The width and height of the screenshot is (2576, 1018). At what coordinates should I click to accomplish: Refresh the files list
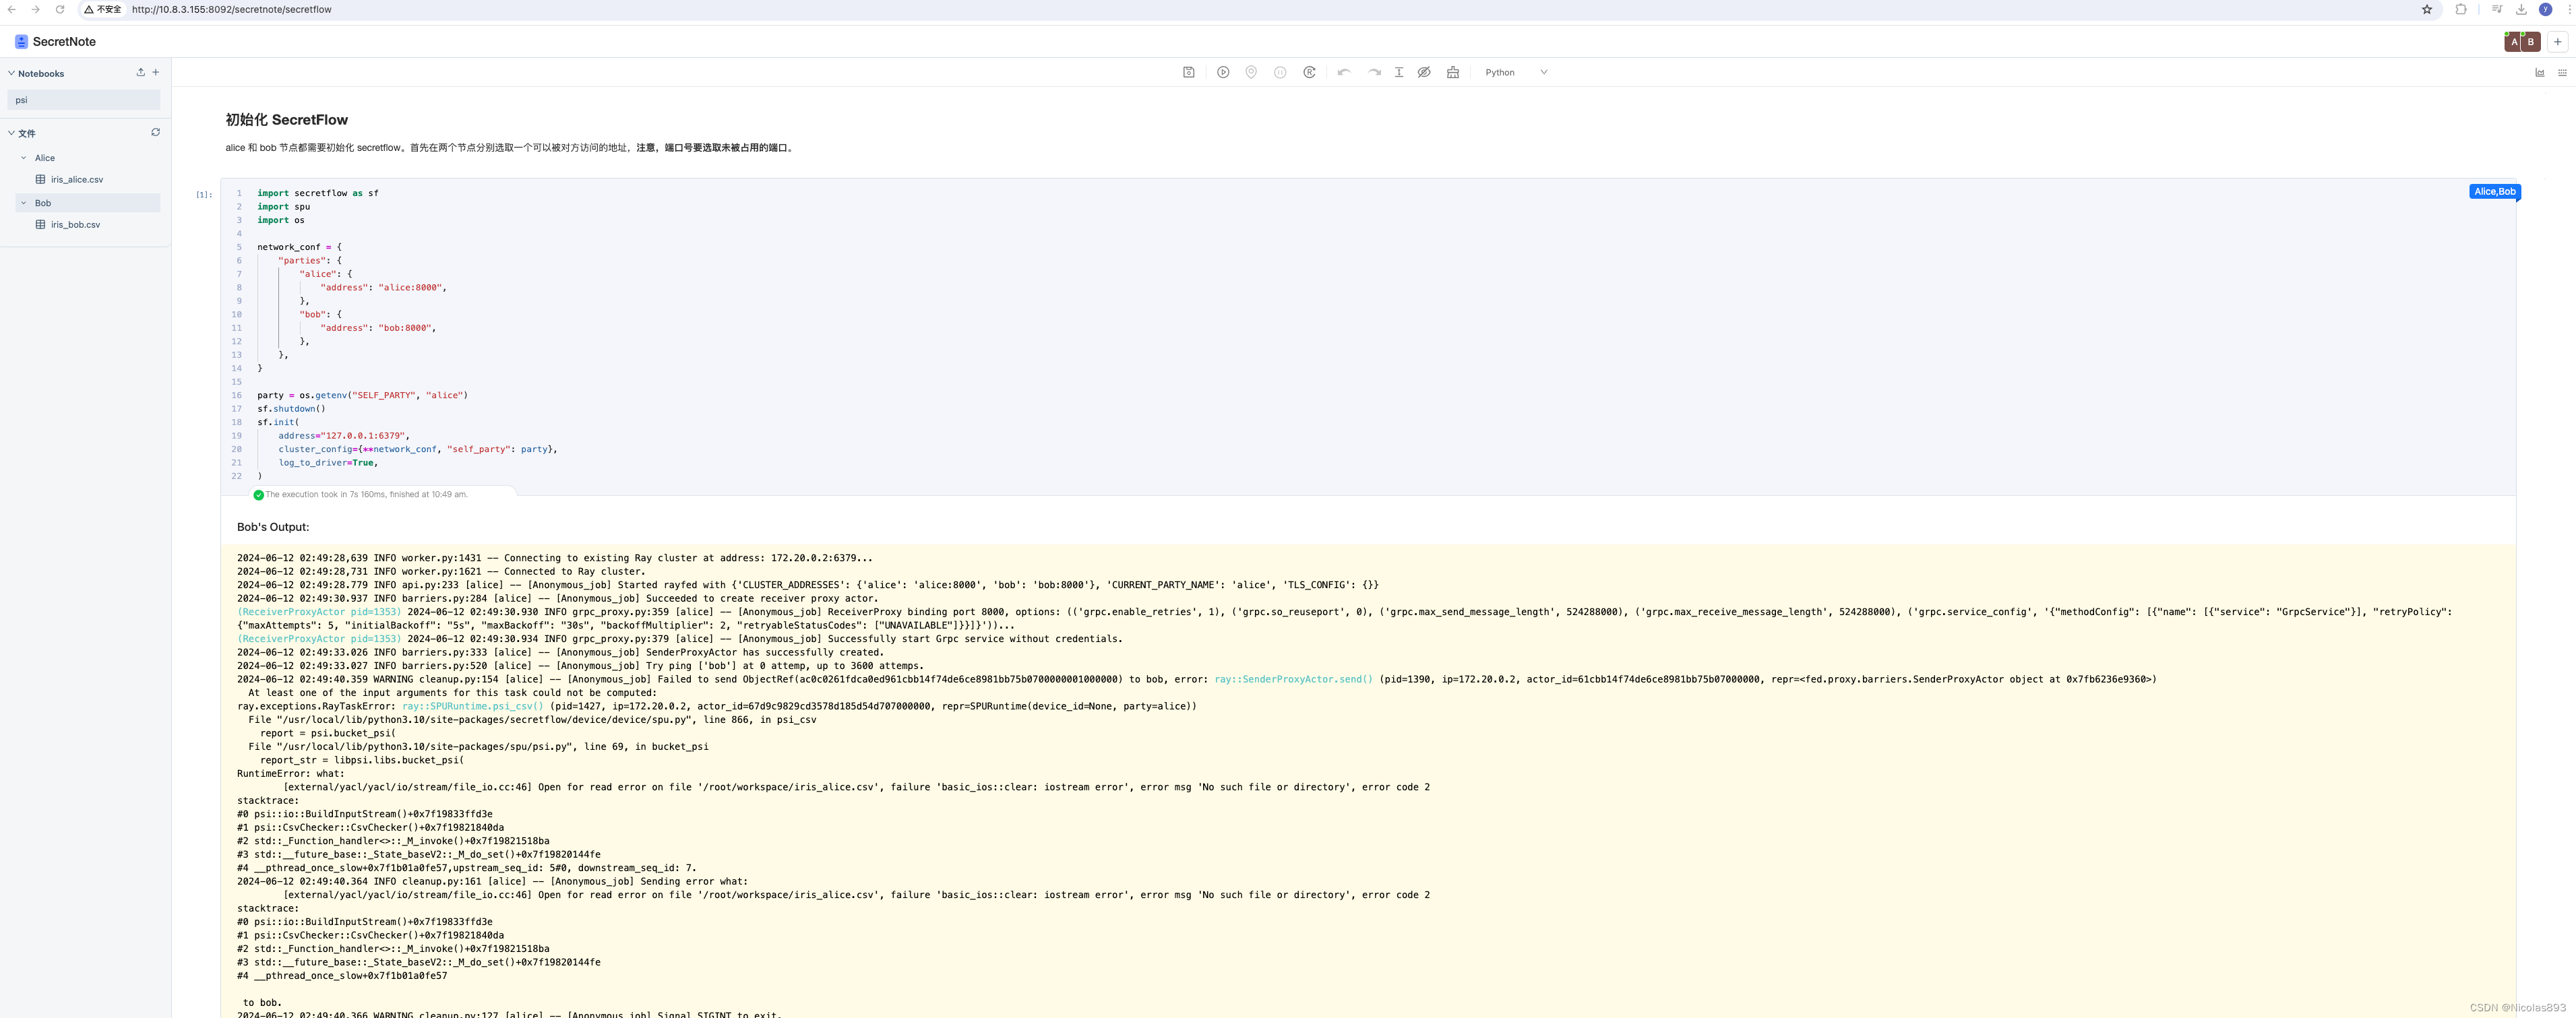(x=155, y=132)
